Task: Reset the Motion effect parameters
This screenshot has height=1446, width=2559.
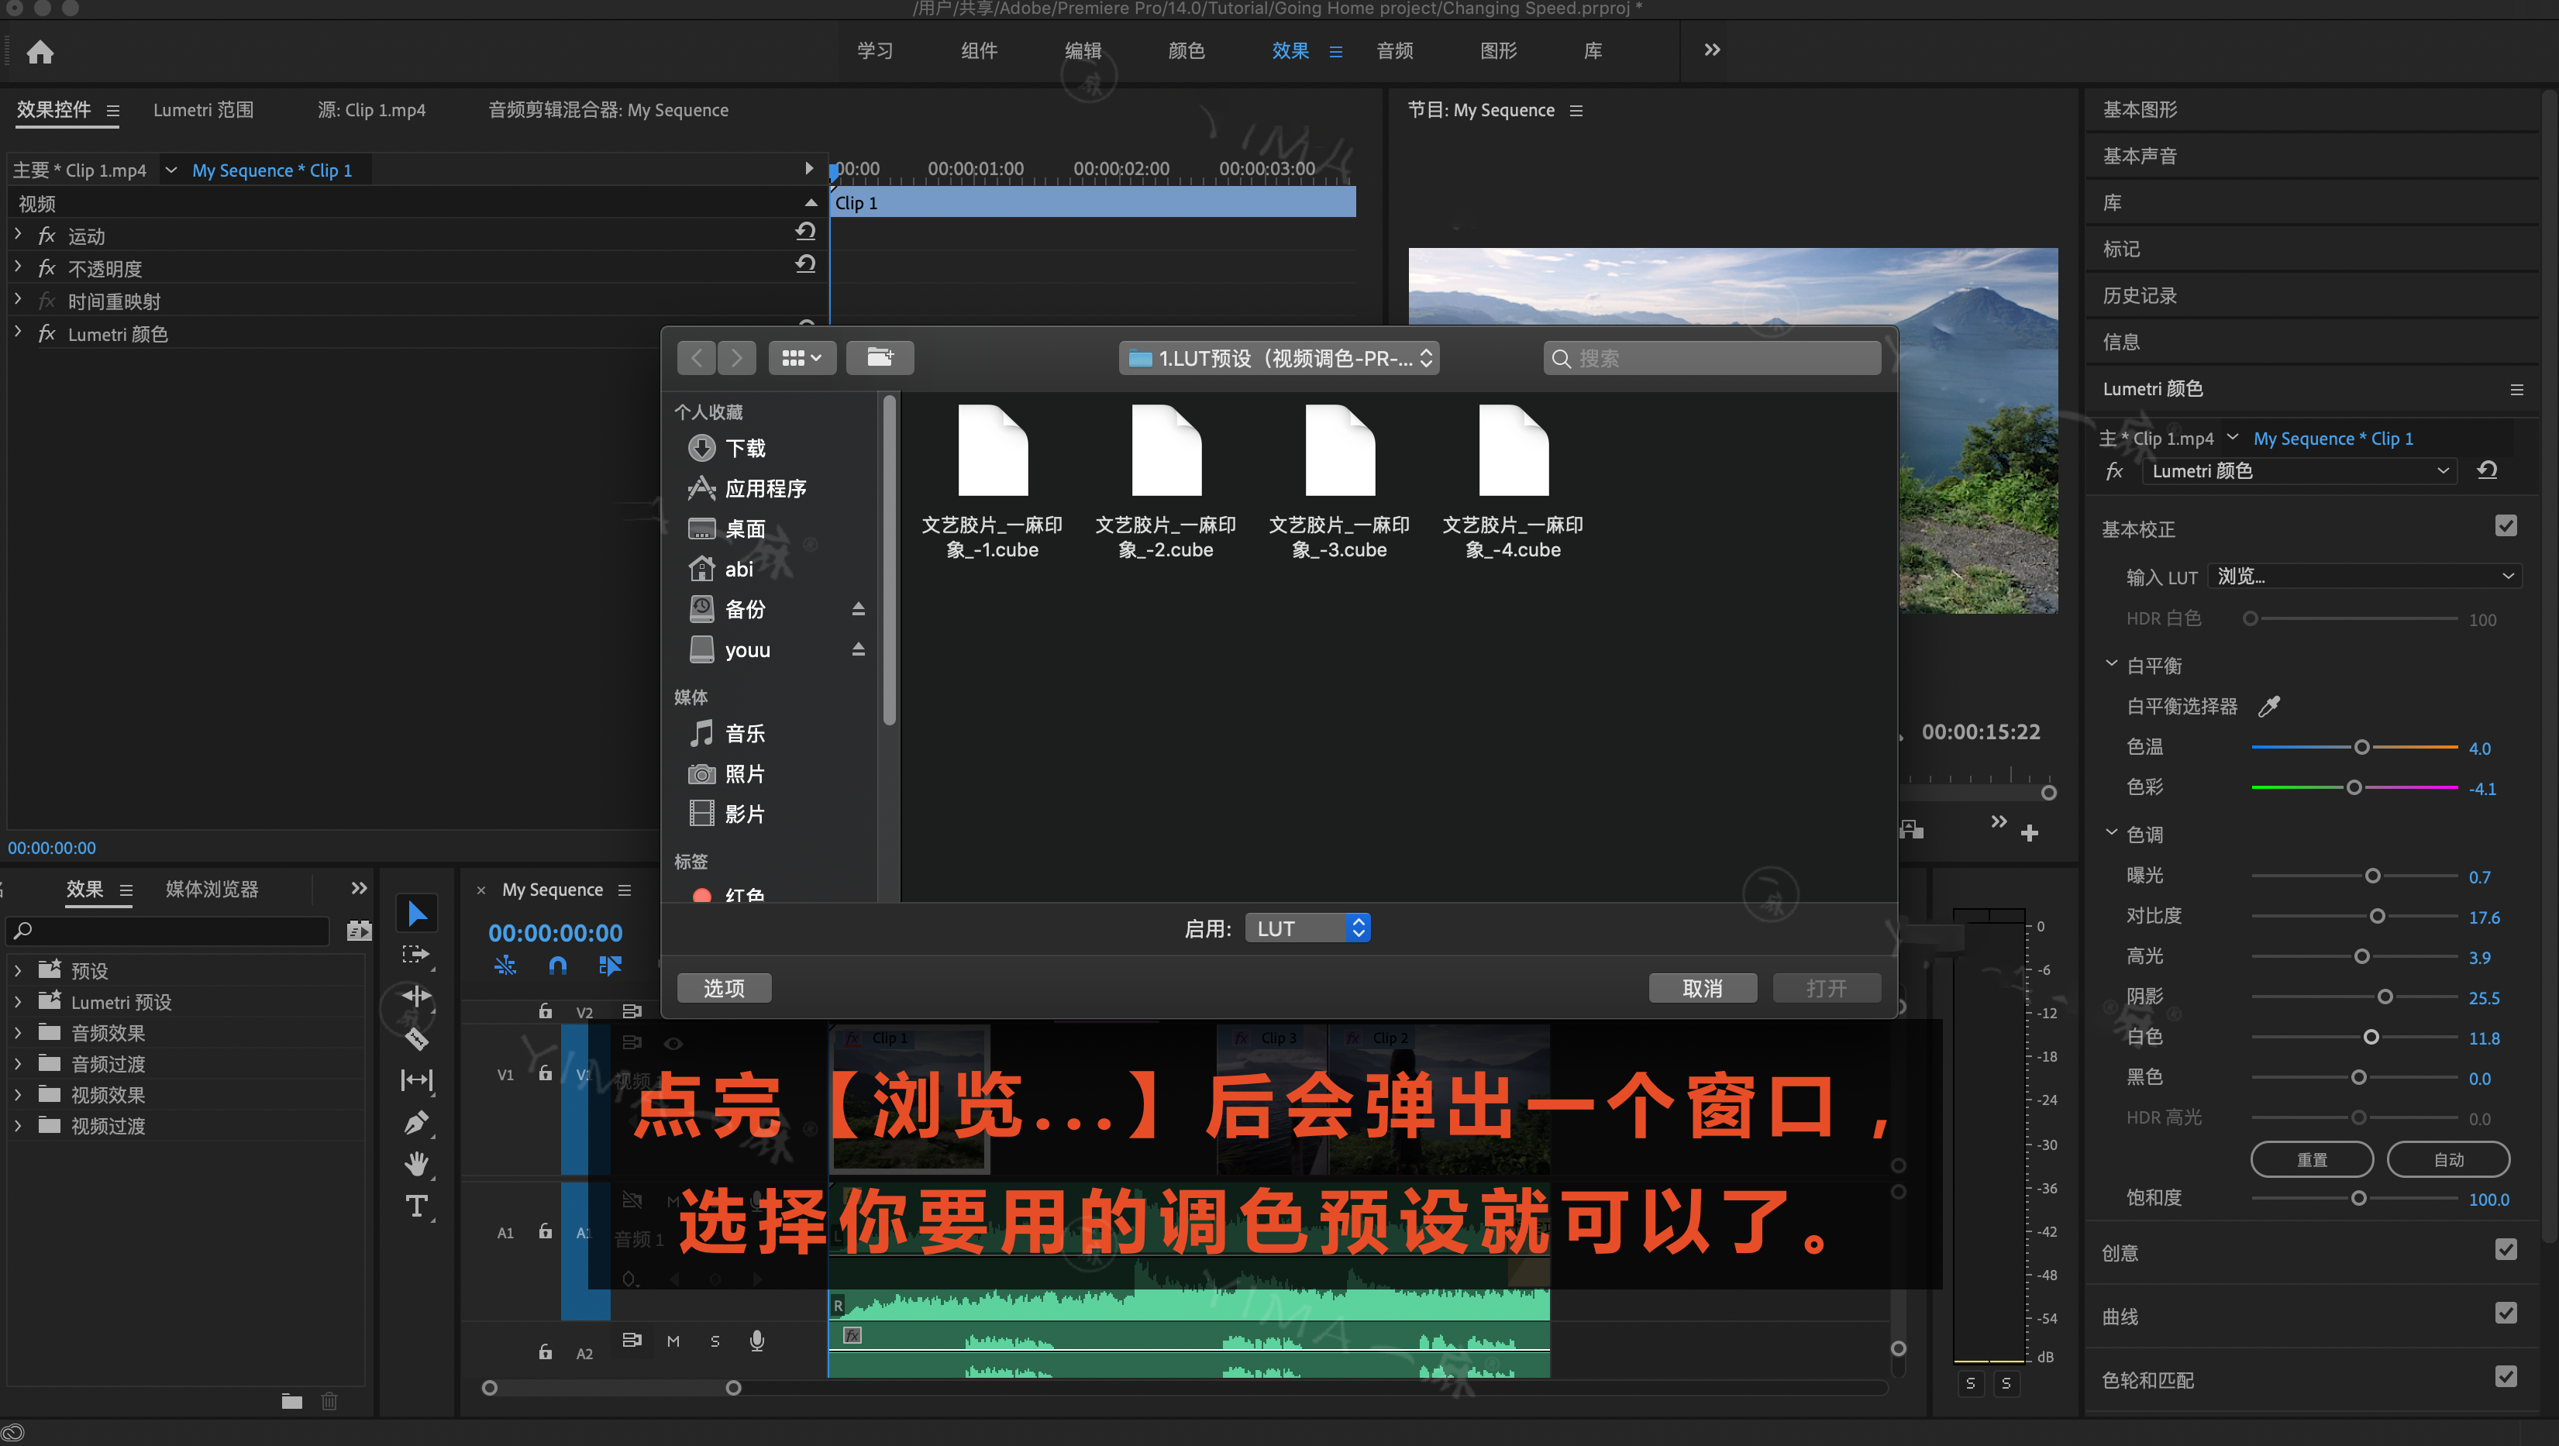Action: click(x=806, y=232)
